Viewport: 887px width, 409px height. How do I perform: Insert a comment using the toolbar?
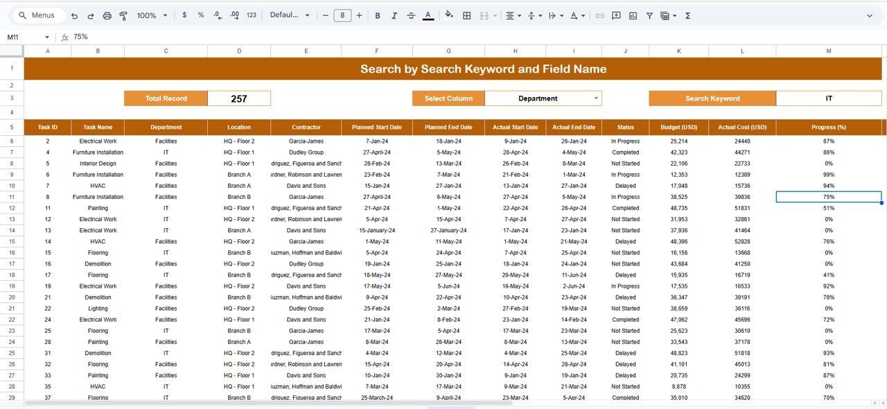pos(616,15)
